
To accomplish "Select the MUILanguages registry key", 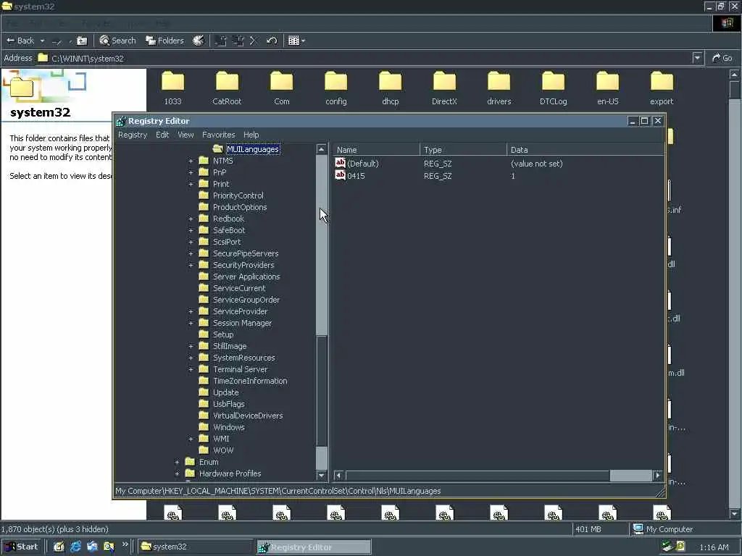I will point(253,149).
